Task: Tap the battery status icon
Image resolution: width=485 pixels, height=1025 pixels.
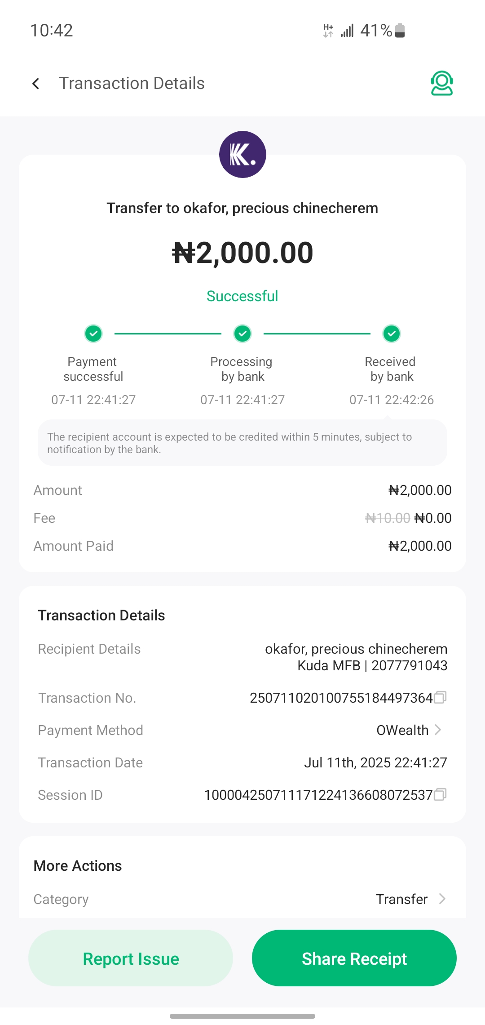Action: coord(400,31)
